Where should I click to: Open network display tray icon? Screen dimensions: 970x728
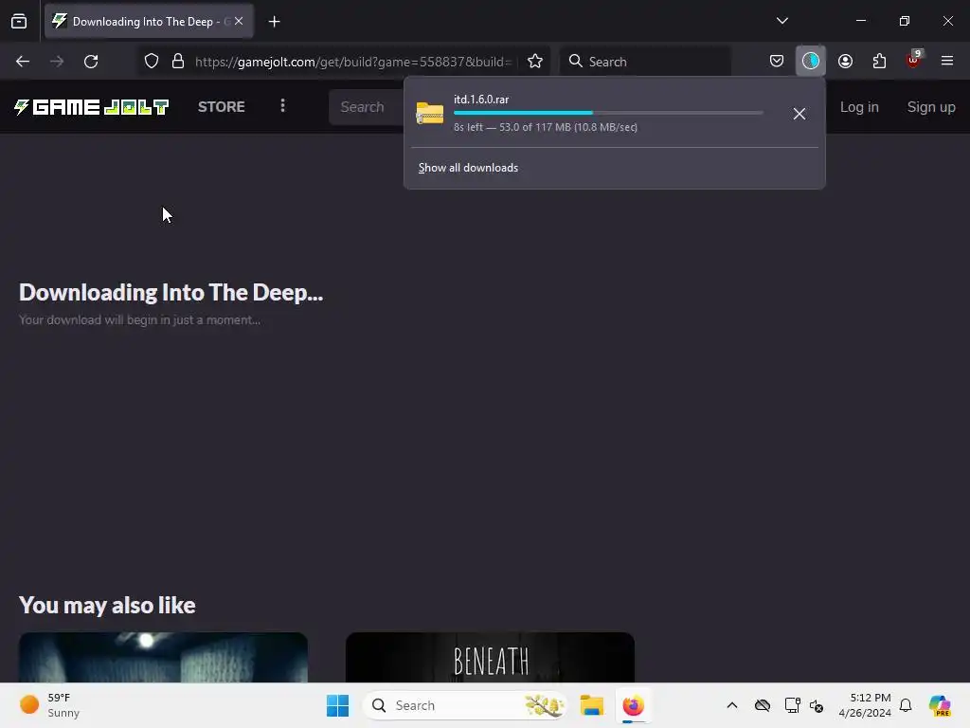click(792, 705)
